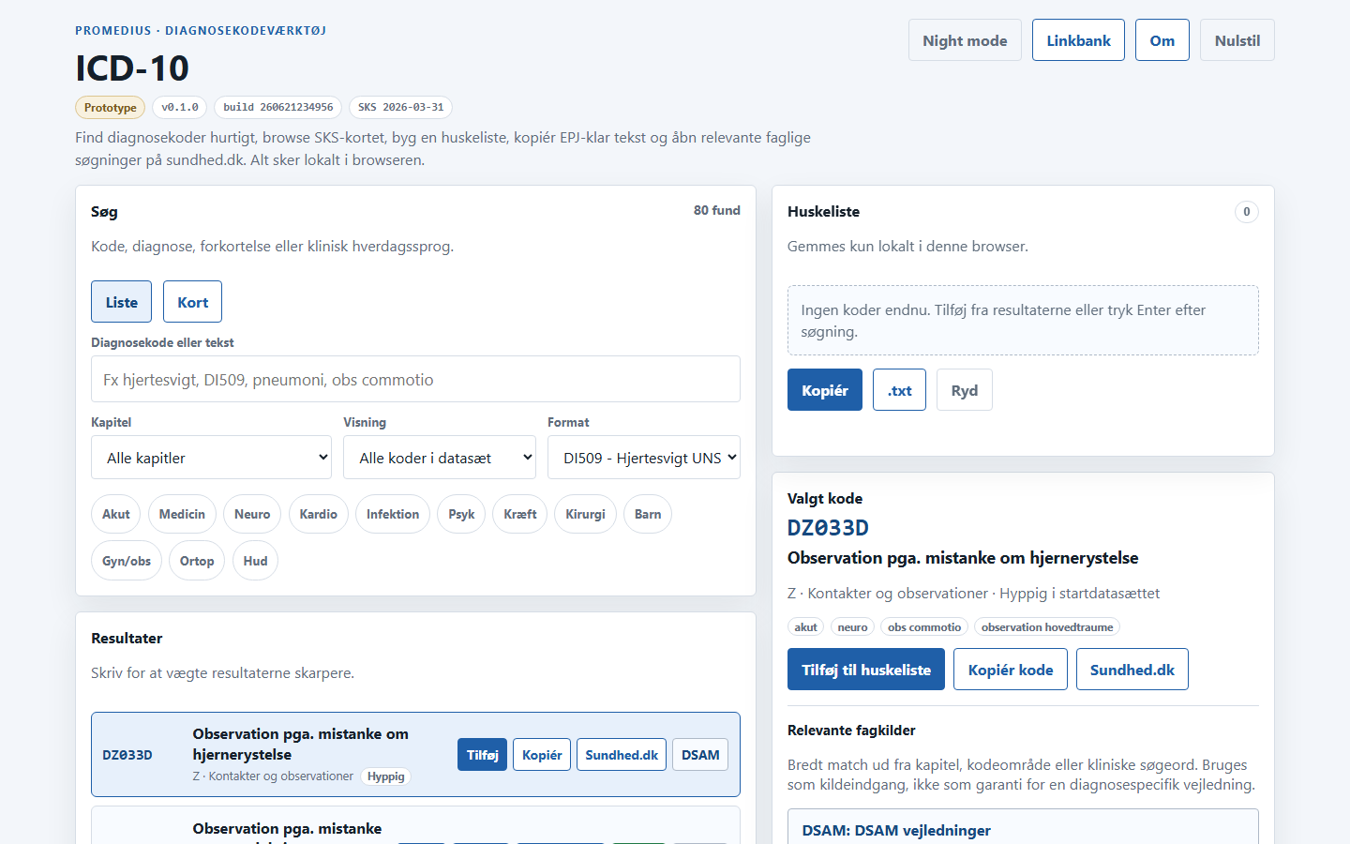This screenshot has height=844, width=1350.
Task: Click the build 260621234956 badge
Action: coord(278,107)
